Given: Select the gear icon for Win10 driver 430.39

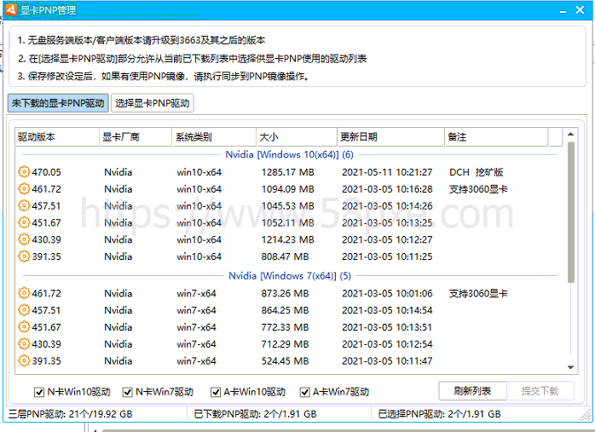Looking at the screenshot, I should click(24, 239).
